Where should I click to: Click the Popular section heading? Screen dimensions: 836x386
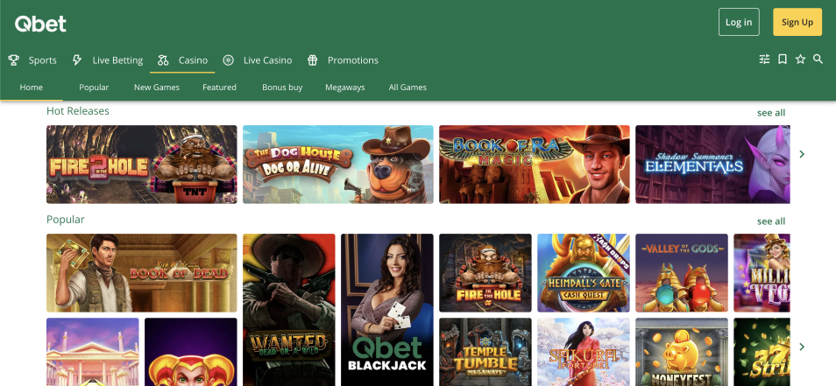click(x=66, y=220)
